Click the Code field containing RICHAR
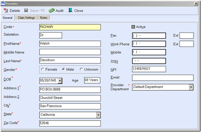The image size is (201, 132). (70, 27)
